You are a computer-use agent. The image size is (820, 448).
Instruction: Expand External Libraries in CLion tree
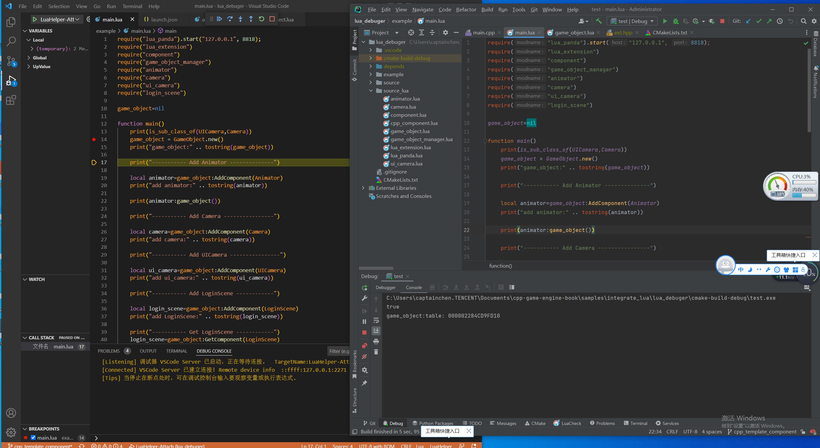coord(363,188)
